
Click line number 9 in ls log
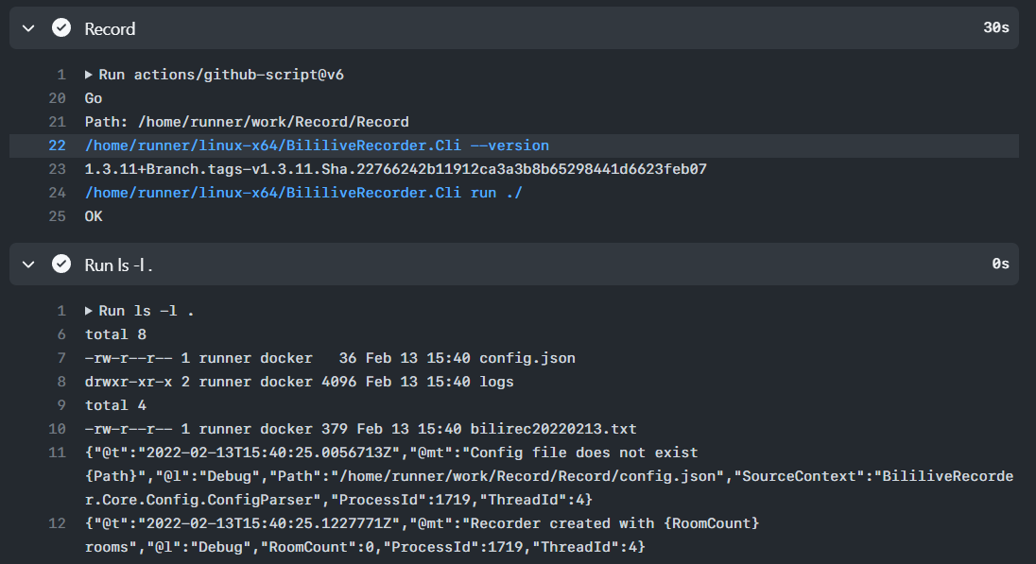pos(61,405)
